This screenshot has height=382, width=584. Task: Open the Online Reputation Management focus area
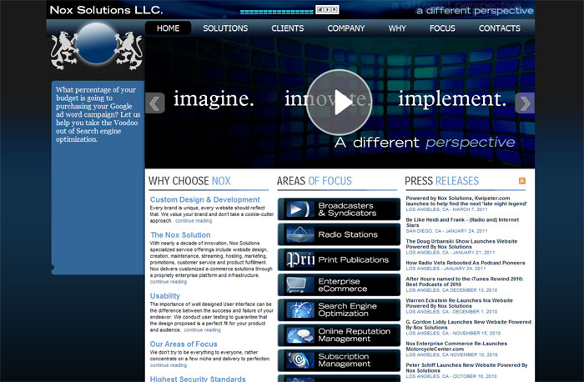pyautogui.click(x=339, y=335)
